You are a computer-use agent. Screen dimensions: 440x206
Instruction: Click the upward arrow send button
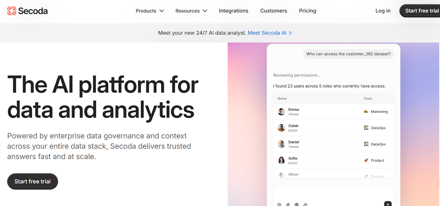click(388, 204)
